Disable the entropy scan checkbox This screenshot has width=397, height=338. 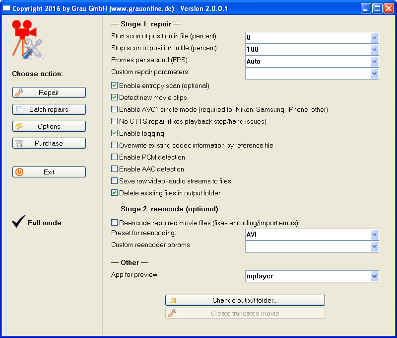coord(115,85)
